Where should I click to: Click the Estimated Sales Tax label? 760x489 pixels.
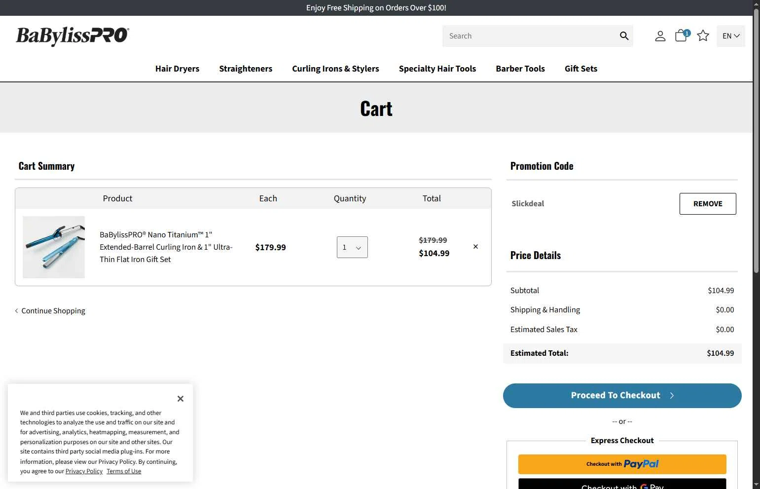tap(543, 330)
